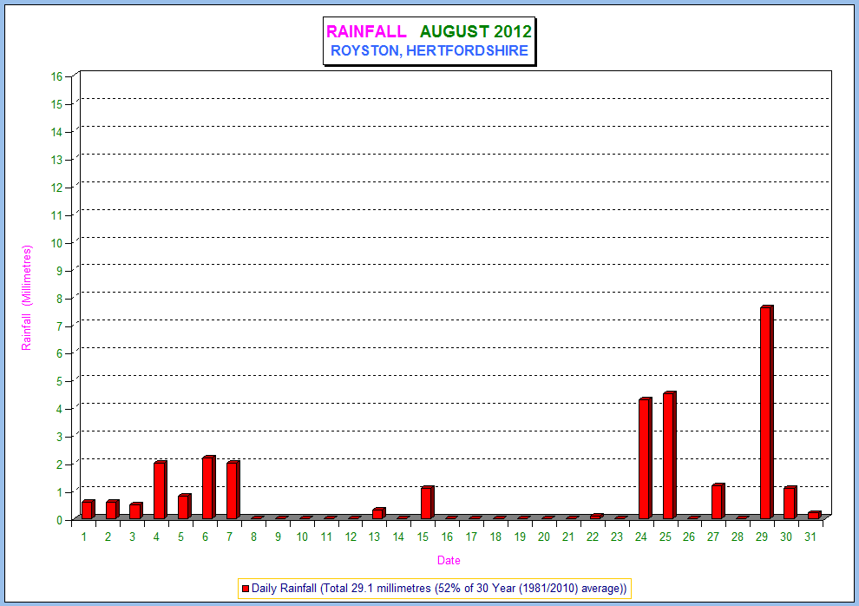Image resolution: width=859 pixels, height=606 pixels.
Task: Click the RAINFALL title word
Action: pyautogui.click(x=366, y=31)
